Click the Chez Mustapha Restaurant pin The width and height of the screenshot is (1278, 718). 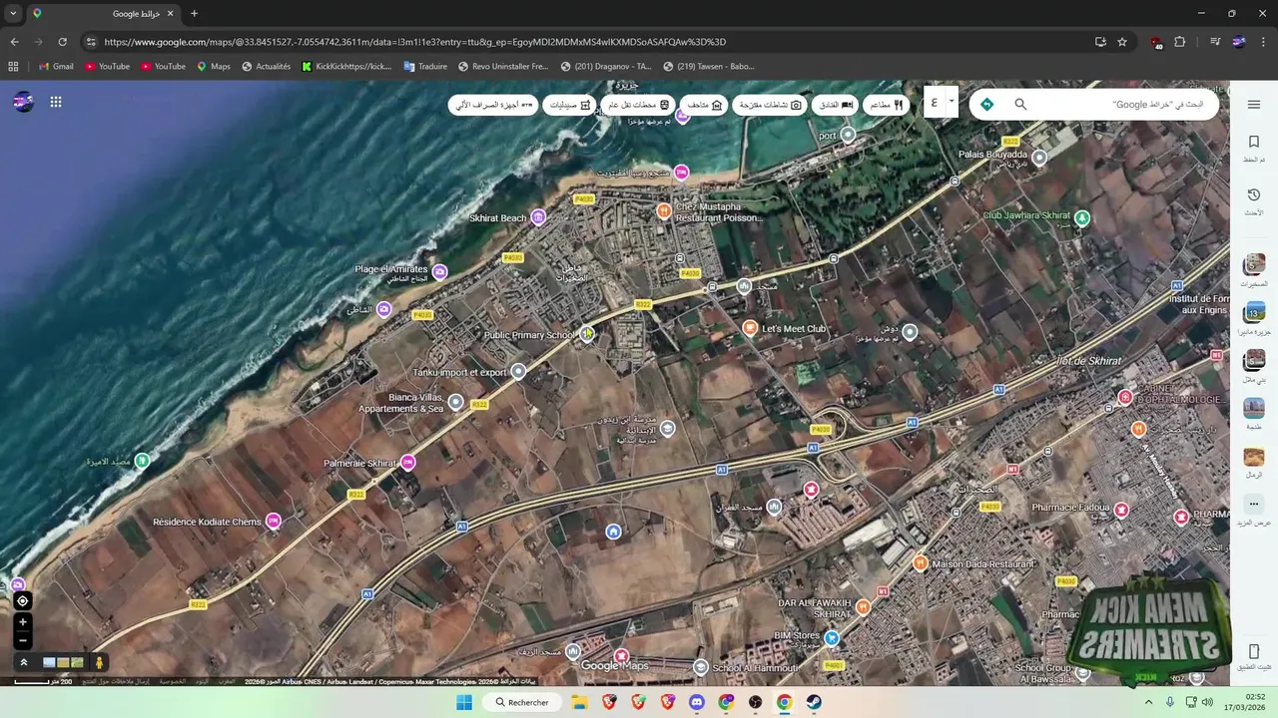point(664,210)
